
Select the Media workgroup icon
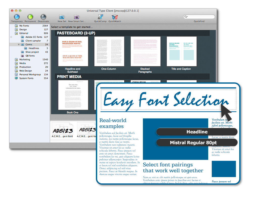pyautogui.click(x=16, y=63)
